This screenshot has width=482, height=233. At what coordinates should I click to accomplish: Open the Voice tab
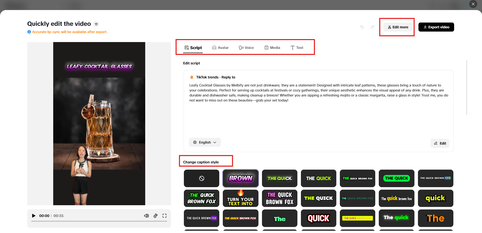click(x=246, y=48)
